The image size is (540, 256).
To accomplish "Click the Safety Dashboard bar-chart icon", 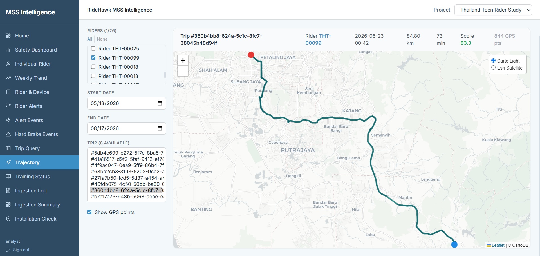I will click(x=8, y=50).
